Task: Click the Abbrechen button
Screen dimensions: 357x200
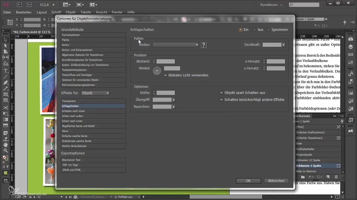Action: click(276, 181)
